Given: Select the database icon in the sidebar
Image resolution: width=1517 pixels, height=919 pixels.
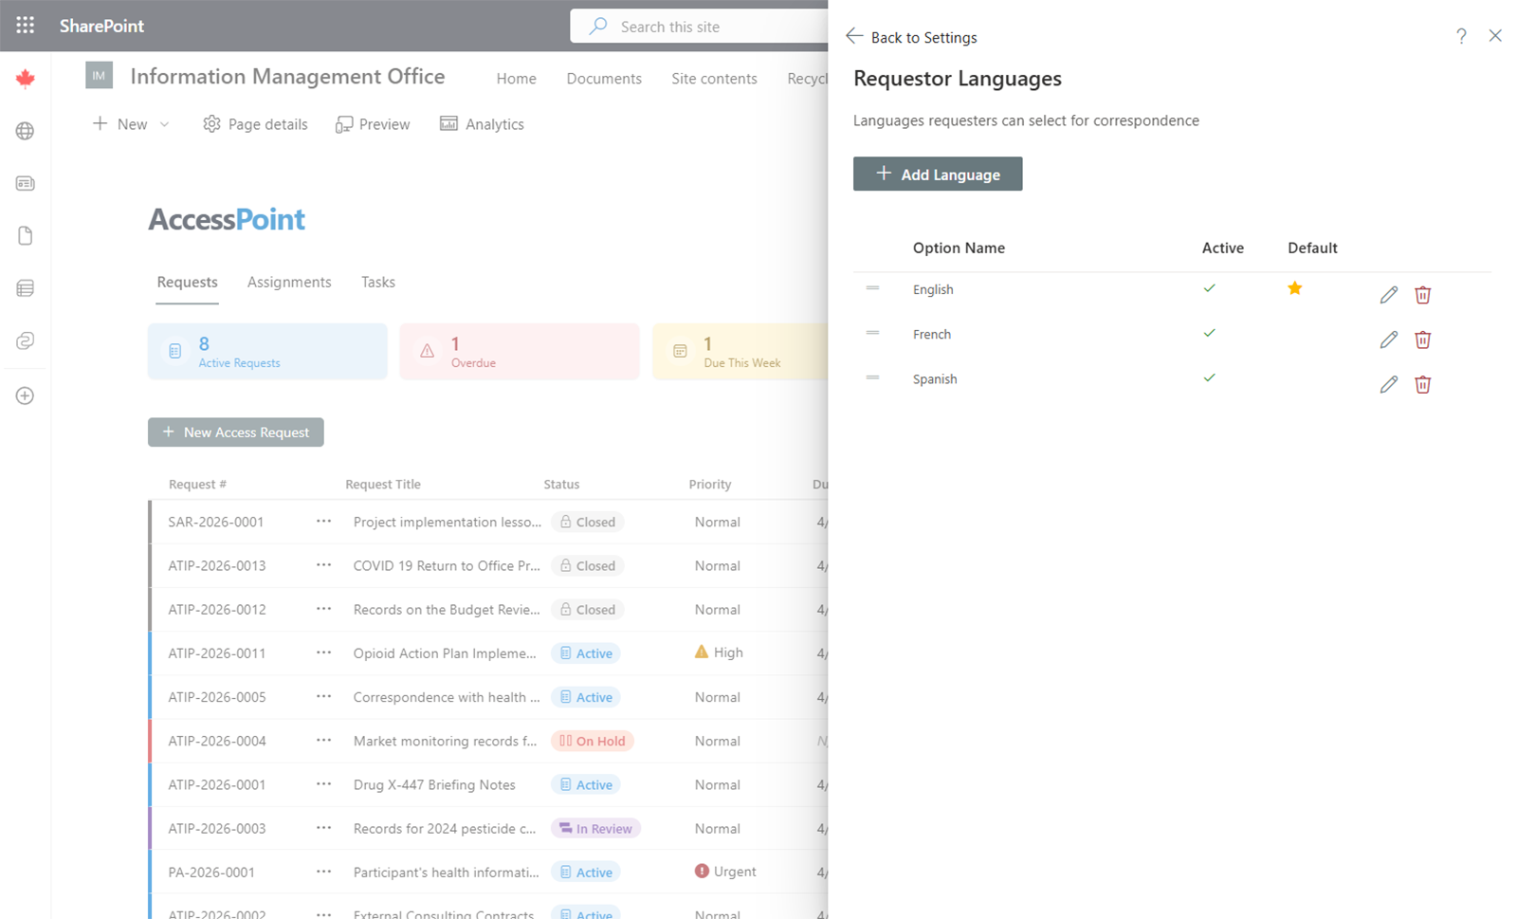Looking at the screenshot, I should 25,287.
